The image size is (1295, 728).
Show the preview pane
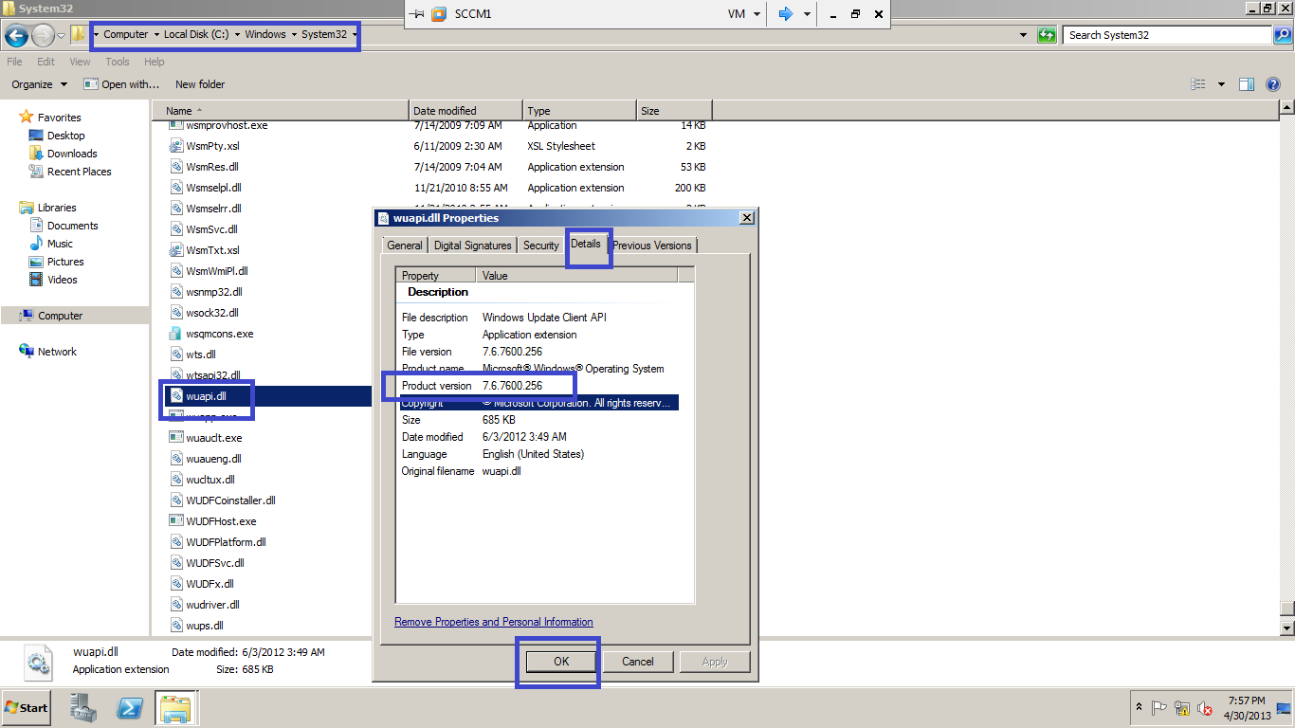coord(1247,84)
